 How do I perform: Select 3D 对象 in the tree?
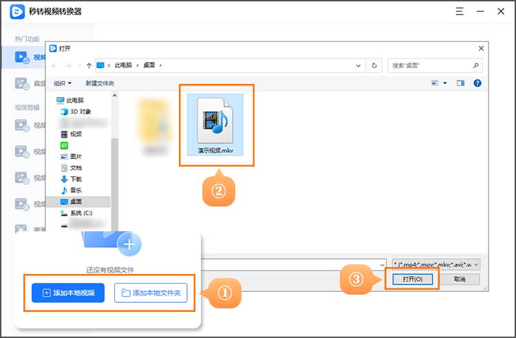click(76, 112)
